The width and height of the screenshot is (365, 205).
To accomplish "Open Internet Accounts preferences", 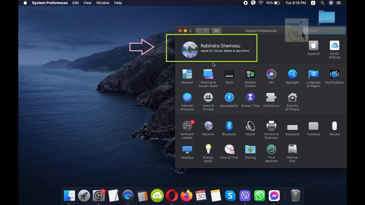I will (x=187, y=101).
